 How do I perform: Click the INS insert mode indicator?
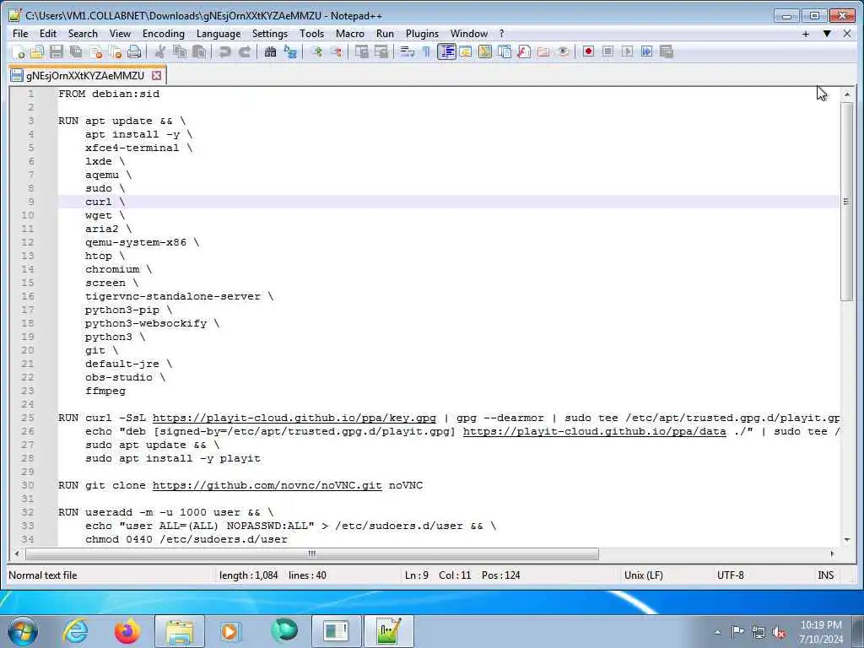click(x=825, y=575)
